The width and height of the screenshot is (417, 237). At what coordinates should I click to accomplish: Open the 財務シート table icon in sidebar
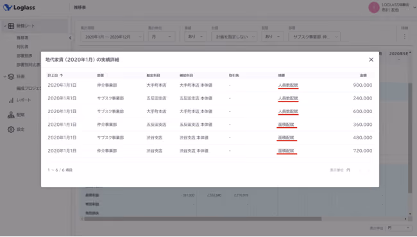[11, 26]
